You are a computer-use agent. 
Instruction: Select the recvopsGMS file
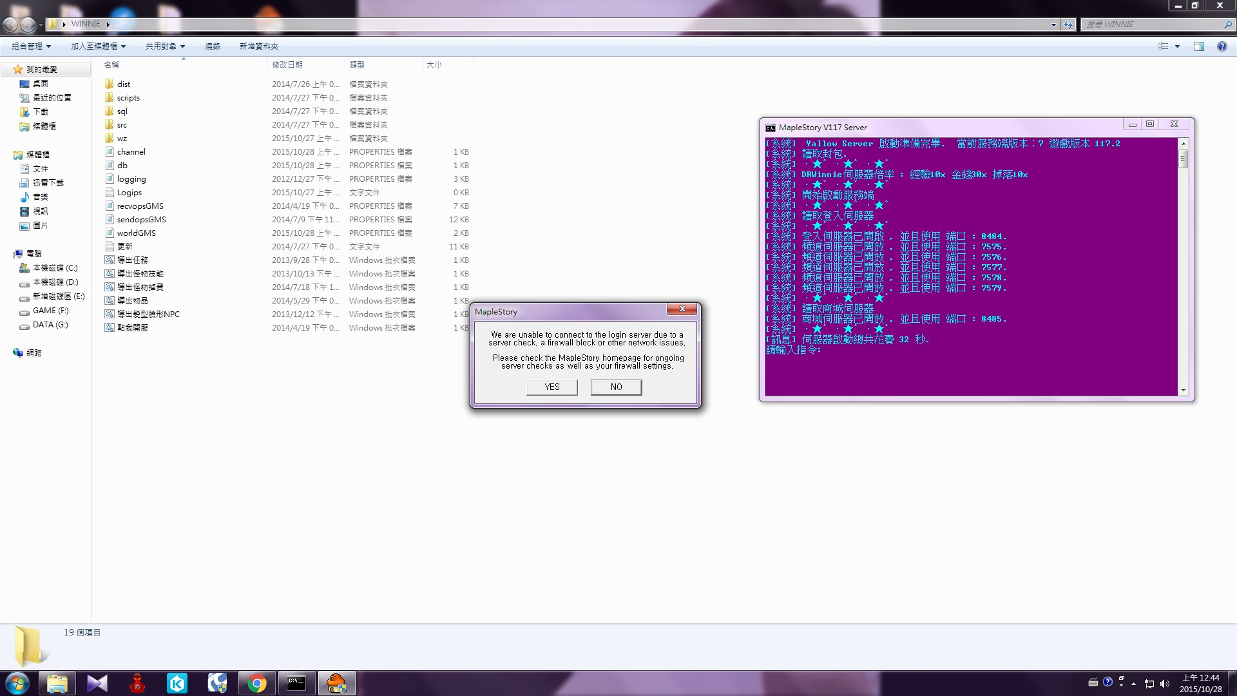[140, 206]
